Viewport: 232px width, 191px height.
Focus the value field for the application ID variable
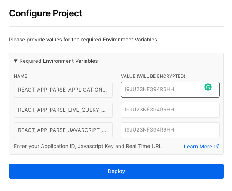point(170,90)
